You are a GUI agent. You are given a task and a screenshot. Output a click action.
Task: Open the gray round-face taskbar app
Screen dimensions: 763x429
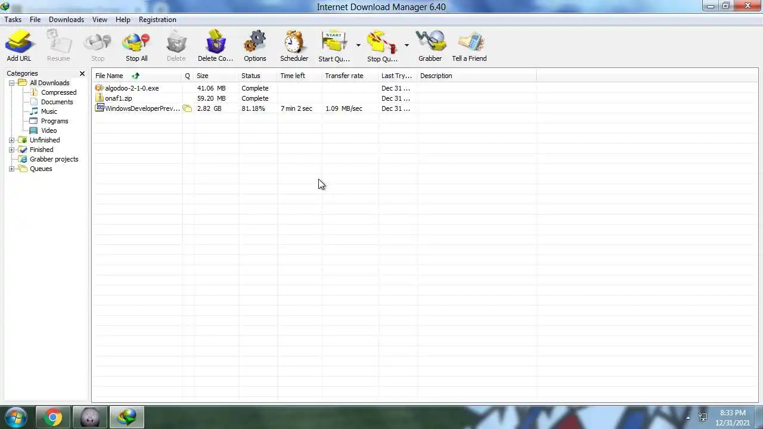click(x=90, y=417)
